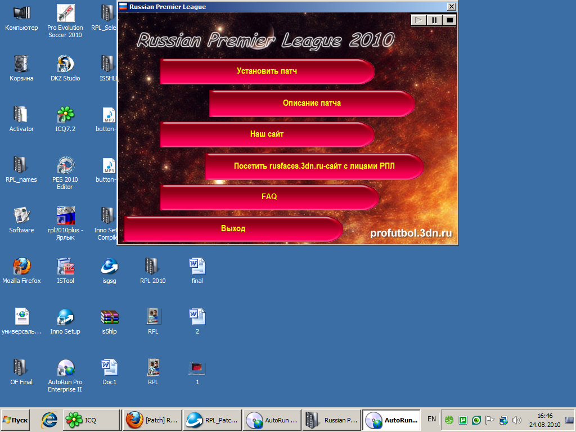This screenshot has height=432, width=576.
Task: Select the AutoRun Pro Enterprise II icon
Action: [65, 376]
